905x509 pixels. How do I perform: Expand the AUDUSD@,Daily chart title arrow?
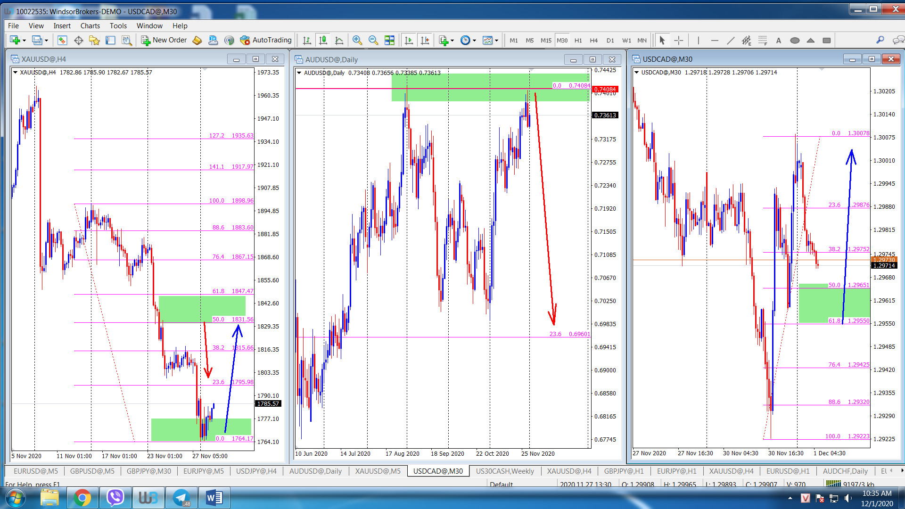pos(299,73)
